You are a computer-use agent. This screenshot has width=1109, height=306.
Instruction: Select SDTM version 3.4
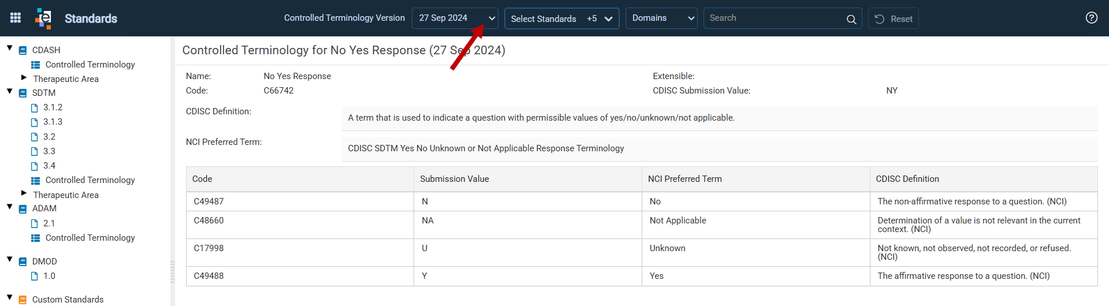49,166
